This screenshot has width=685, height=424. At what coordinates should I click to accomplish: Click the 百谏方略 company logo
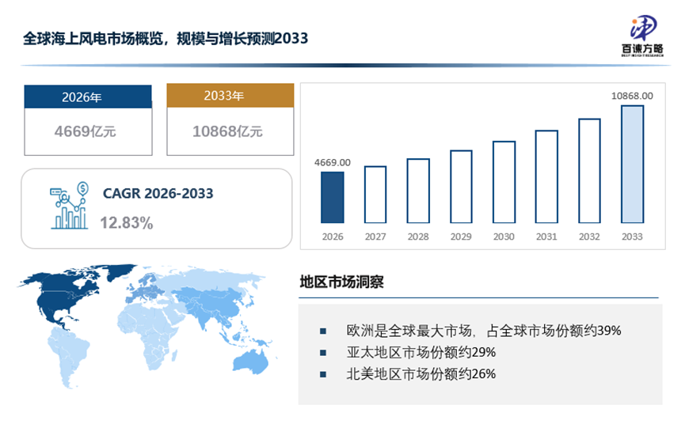642,36
